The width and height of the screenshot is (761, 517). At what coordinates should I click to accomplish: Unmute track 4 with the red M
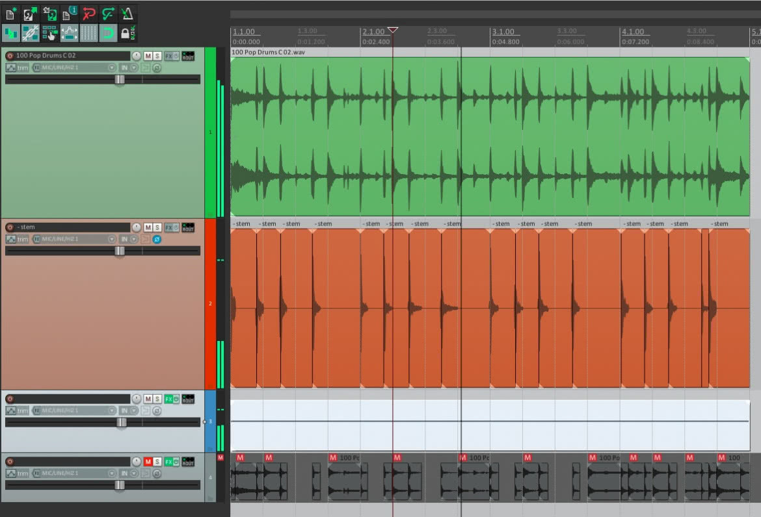coord(148,462)
